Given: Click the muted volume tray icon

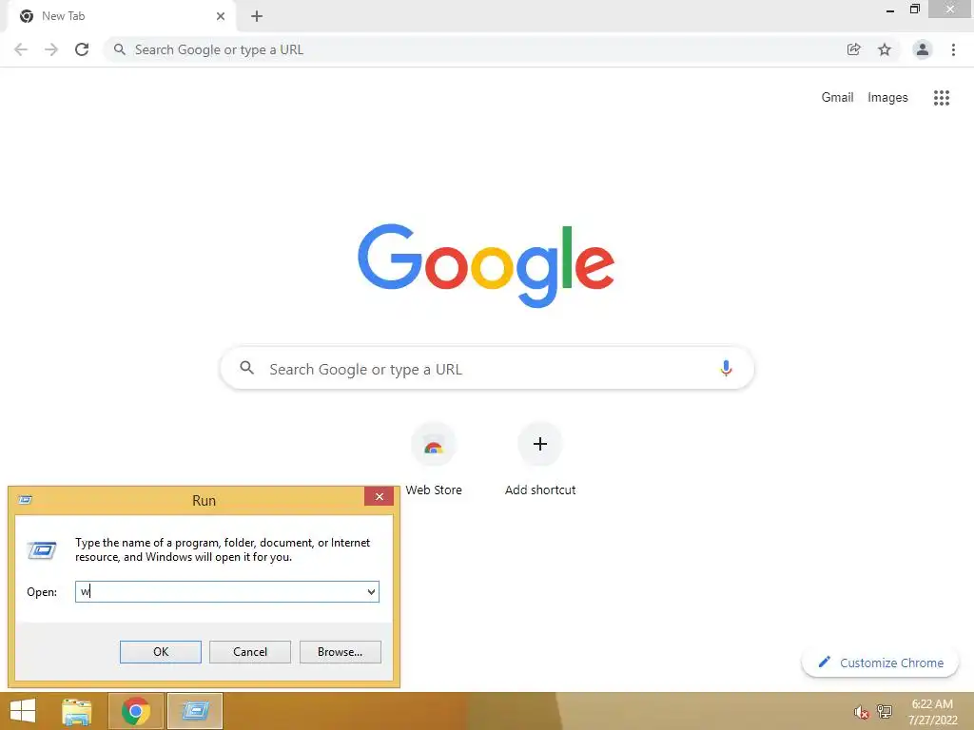Looking at the screenshot, I should coord(861,712).
